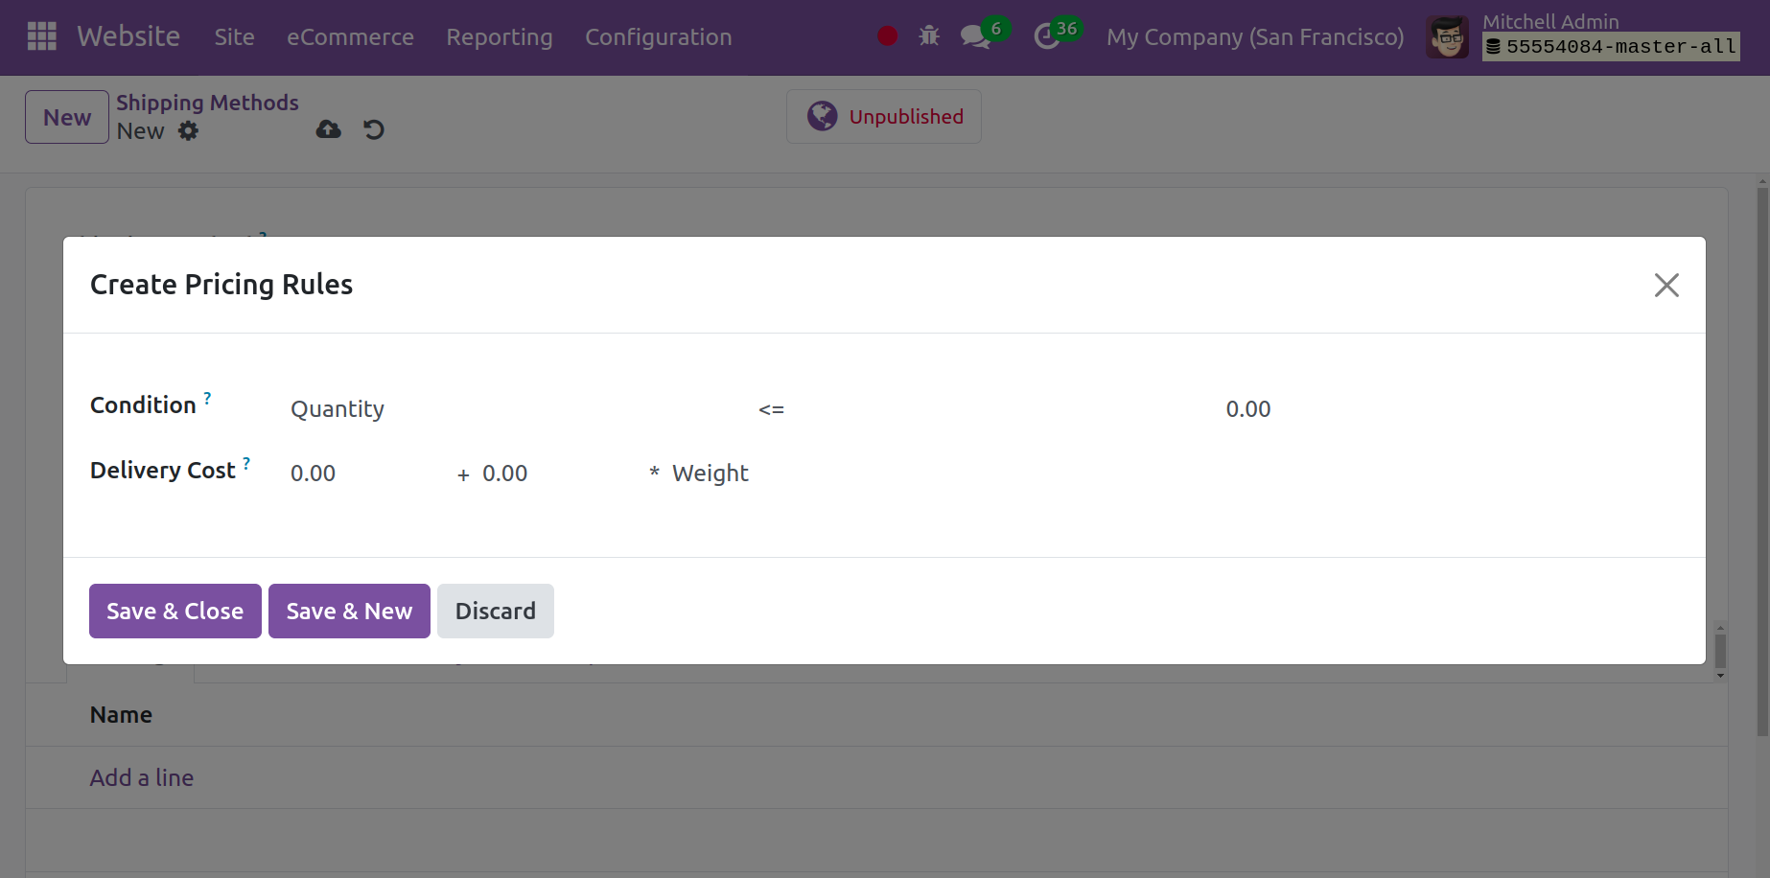Open the gear actions menu beside New
This screenshot has width=1770, height=878.
189,131
